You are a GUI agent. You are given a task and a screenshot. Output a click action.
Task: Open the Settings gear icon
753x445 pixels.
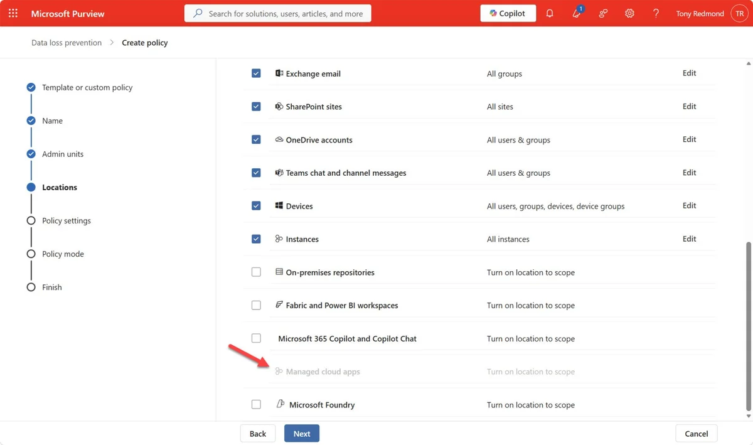click(x=629, y=13)
